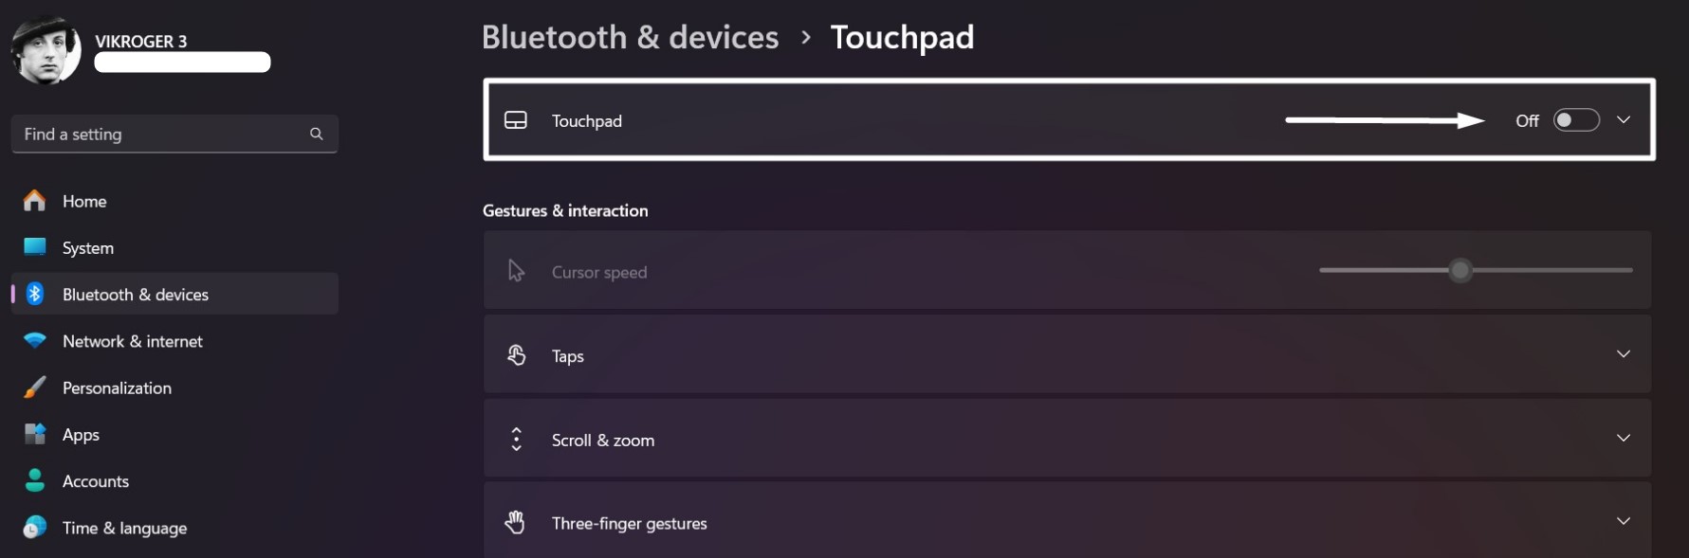The width and height of the screenshot is (1689, 558).
Task: Expand the Three-finger gestures section
Action: (x=1624, y=520)
